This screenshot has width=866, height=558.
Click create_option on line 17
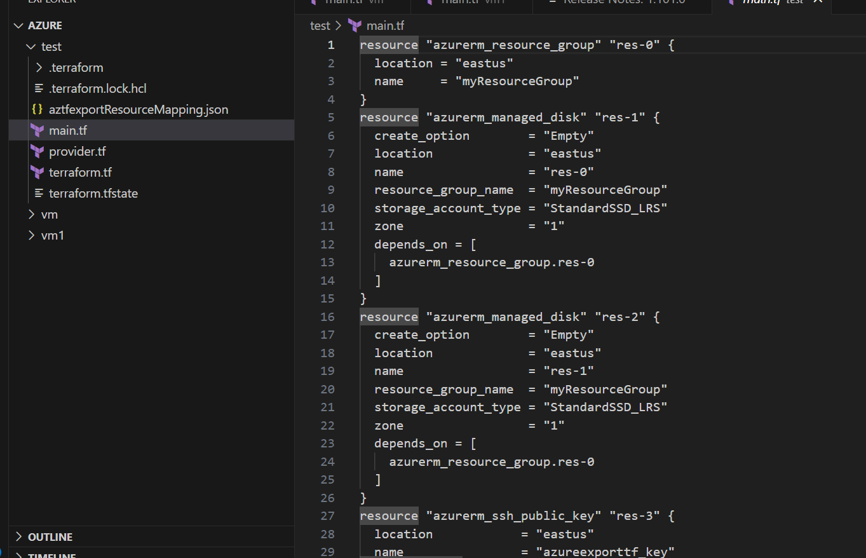coord(422,334)
